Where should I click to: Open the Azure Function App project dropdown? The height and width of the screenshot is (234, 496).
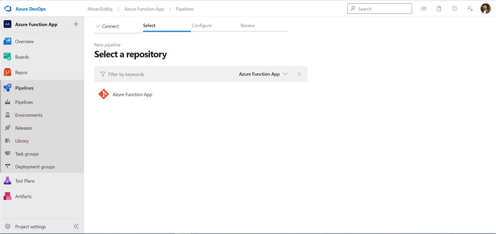(263, 74)
